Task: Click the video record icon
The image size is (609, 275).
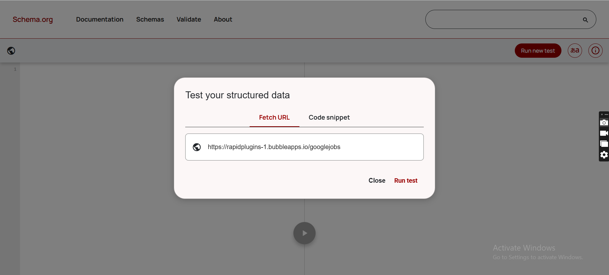Action: click(x=604, y=133)
